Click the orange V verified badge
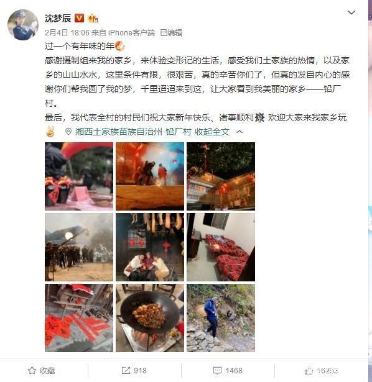 (x=79, y=18)
